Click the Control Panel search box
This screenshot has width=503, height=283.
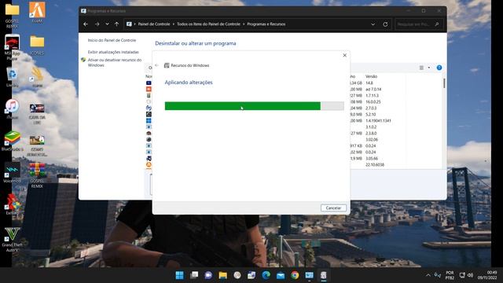[x=419, y=24]
